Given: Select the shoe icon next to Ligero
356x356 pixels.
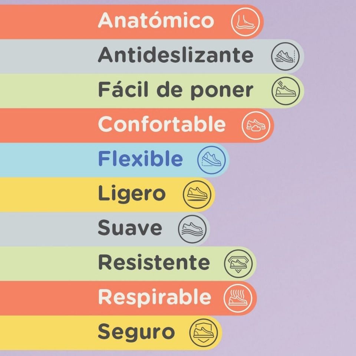Looking at the screenshot, I should 197,194.
